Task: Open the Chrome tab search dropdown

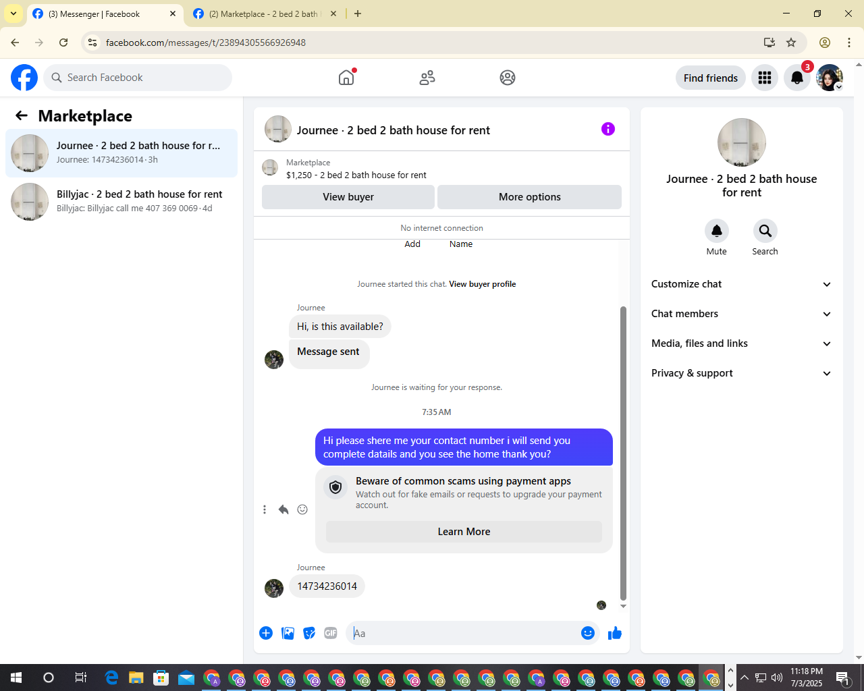Action: coord(13,13)
